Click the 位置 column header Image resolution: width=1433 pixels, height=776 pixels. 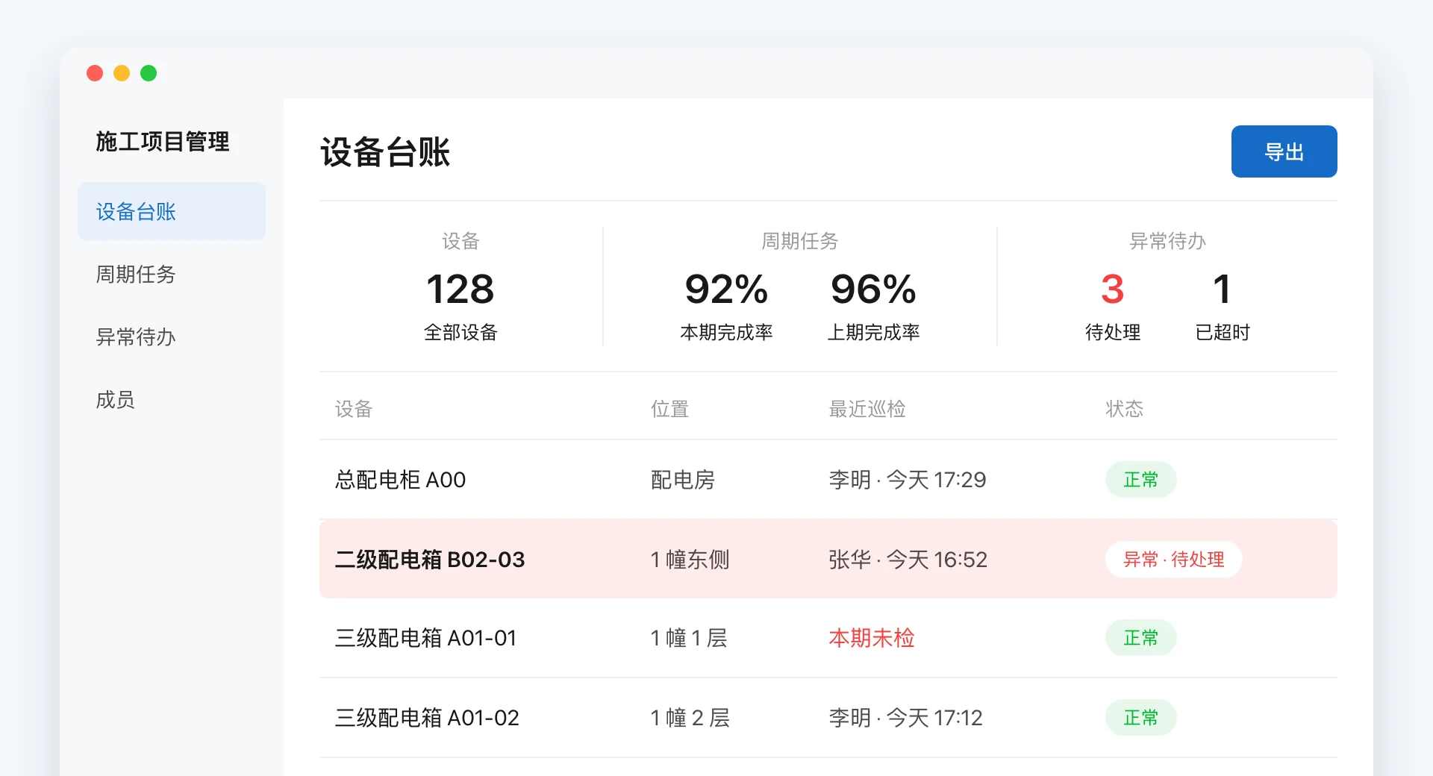669,409
